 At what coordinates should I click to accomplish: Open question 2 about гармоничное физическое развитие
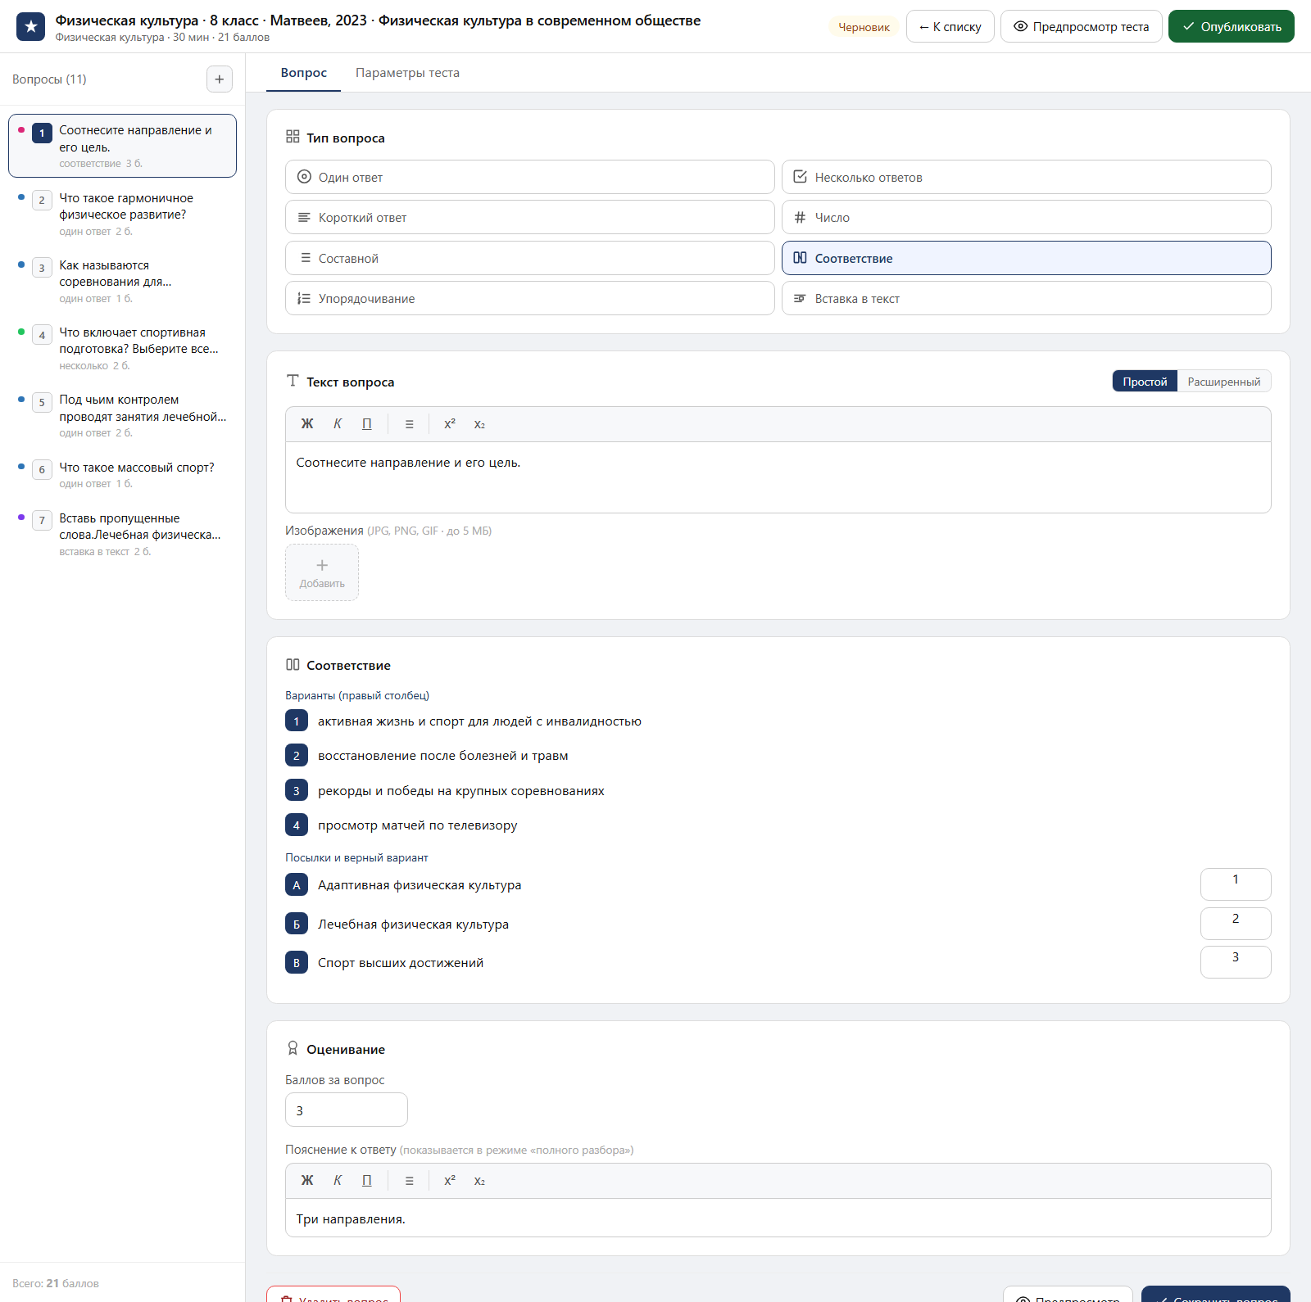pyautogui.click(x=122, y=214)
